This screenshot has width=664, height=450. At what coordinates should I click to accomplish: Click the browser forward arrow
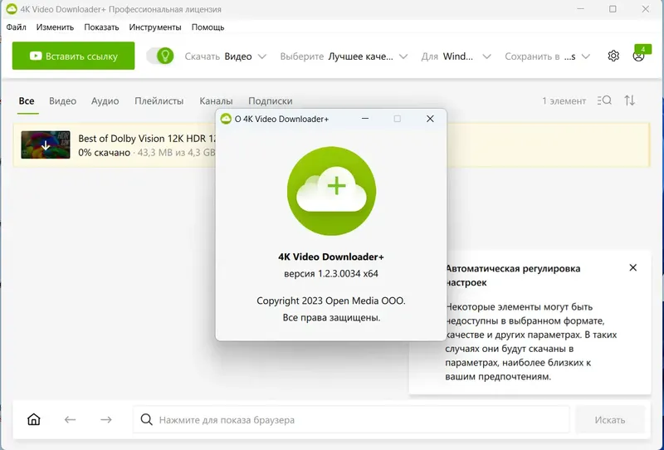[106, 419]
